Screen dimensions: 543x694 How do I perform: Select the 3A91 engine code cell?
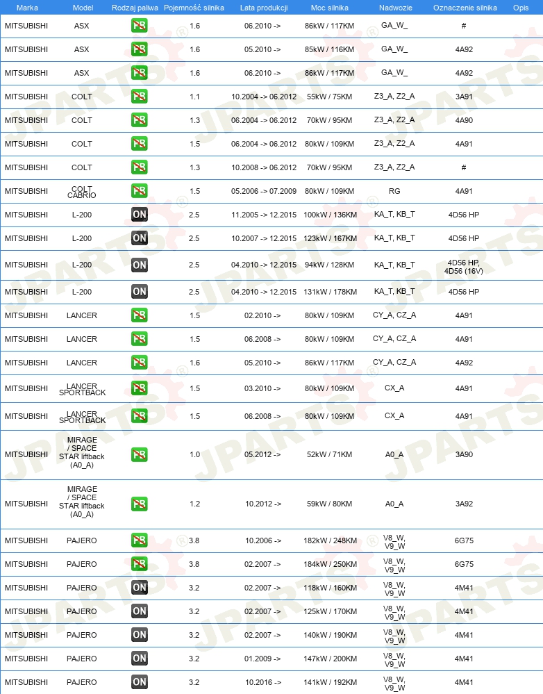point(464,97)
